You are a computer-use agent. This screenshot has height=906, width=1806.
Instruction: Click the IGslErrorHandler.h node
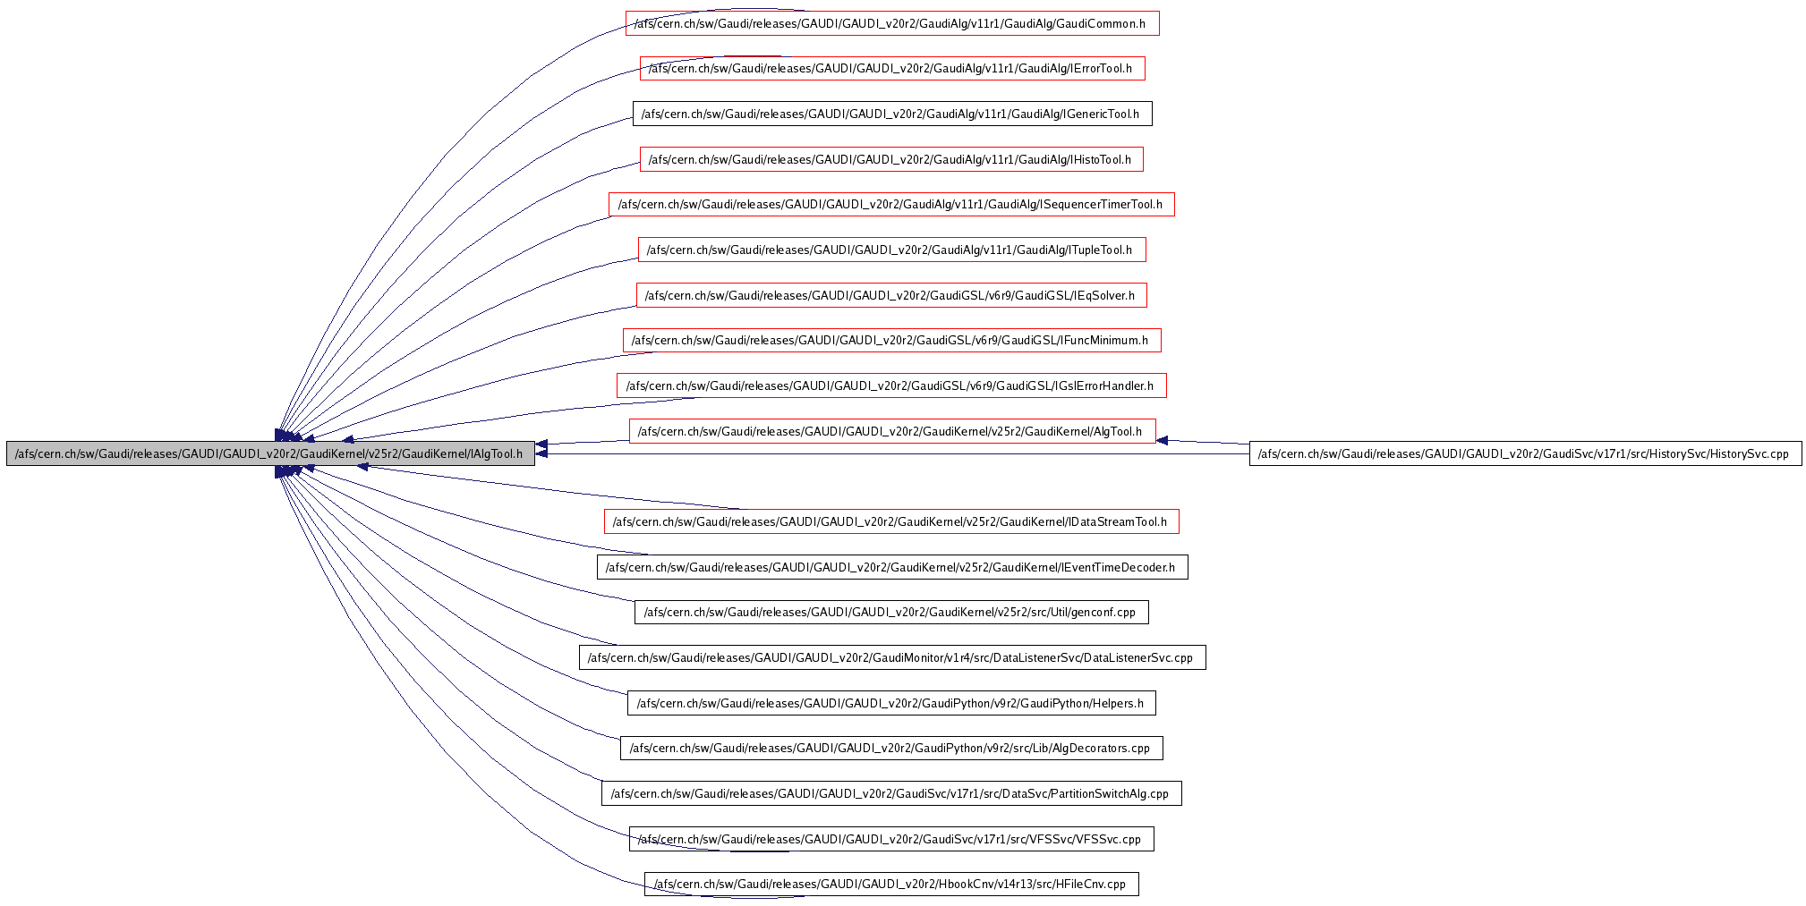[x=891, y=386]
